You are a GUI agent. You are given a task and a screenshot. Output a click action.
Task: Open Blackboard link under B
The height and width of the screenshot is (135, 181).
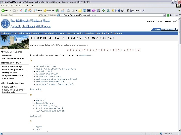point(41,100)
